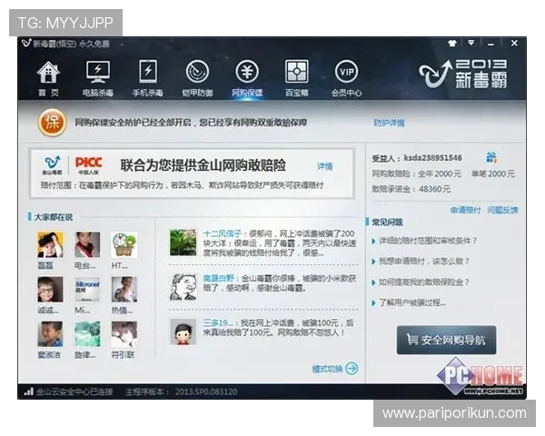Click the skin shirt icon in title bar

coord(452,44)
